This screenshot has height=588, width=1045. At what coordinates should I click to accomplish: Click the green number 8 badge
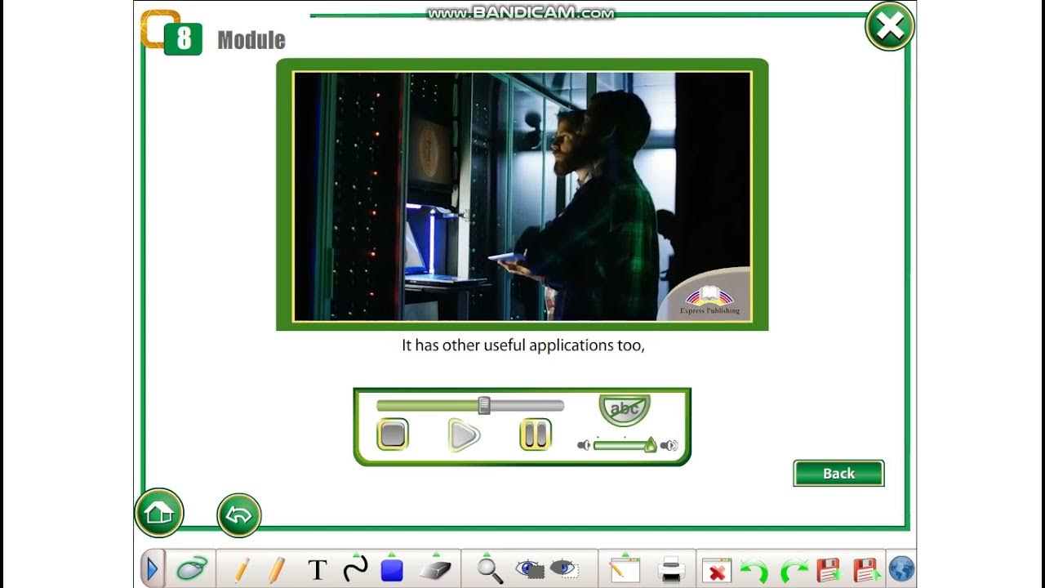(x=183, y=39)
